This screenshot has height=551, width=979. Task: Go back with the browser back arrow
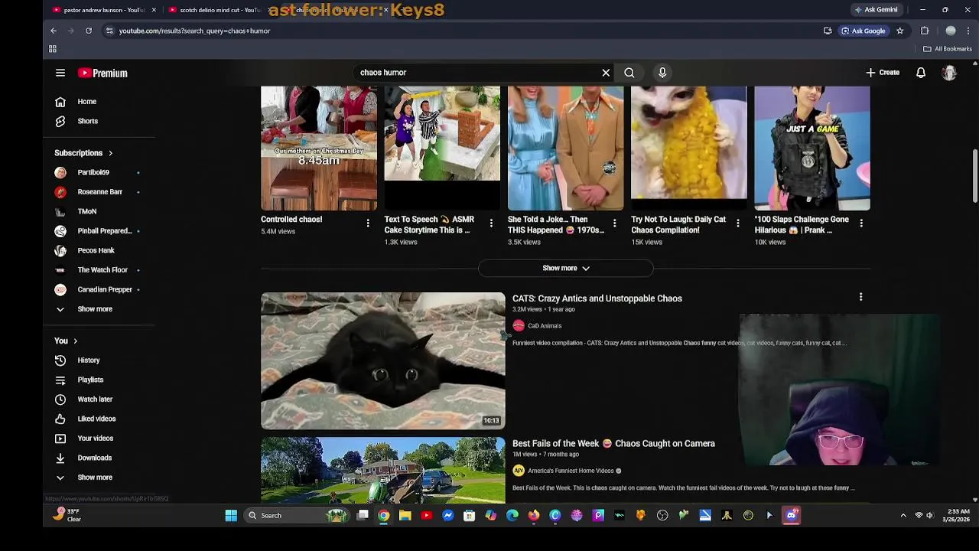[x=54, y=31]
